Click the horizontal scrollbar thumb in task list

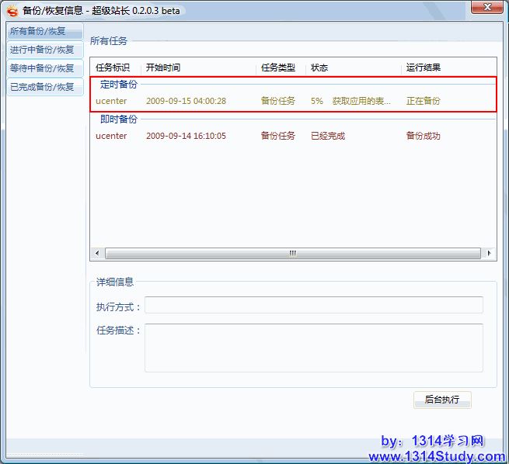click(292, 254)
